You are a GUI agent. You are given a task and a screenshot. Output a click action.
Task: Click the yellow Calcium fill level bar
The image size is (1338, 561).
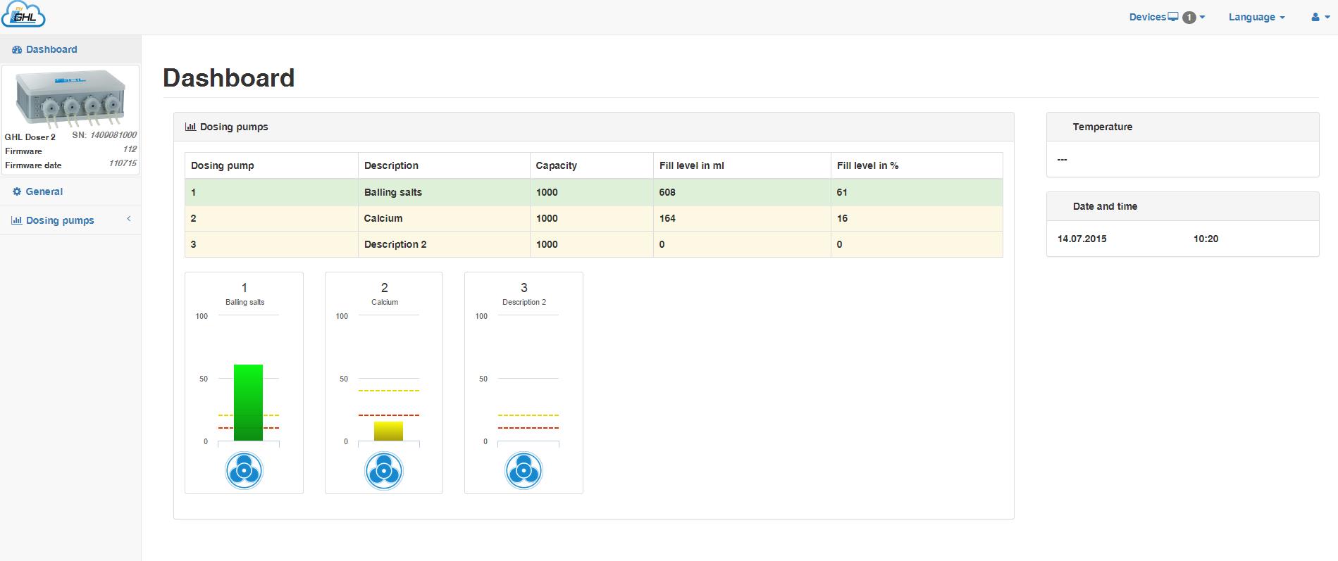coord(388,431)
